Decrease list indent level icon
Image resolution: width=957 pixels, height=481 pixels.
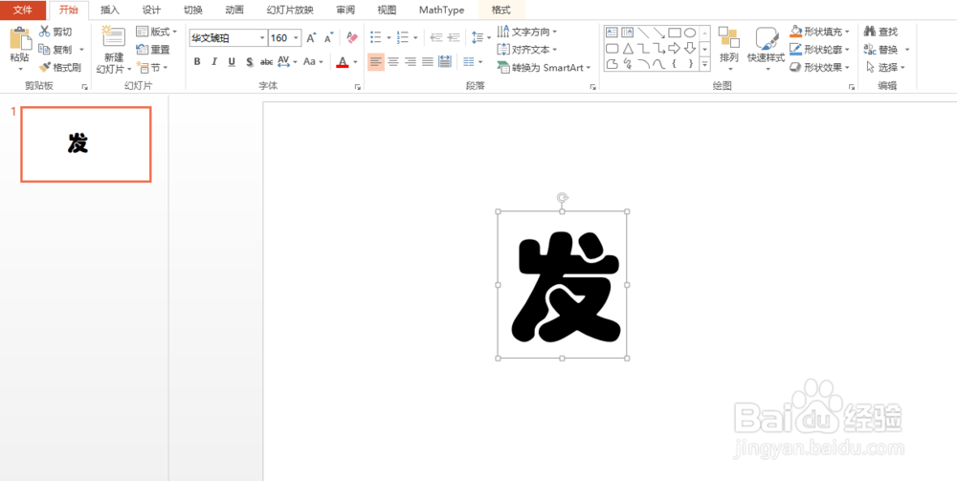[435, 38]
